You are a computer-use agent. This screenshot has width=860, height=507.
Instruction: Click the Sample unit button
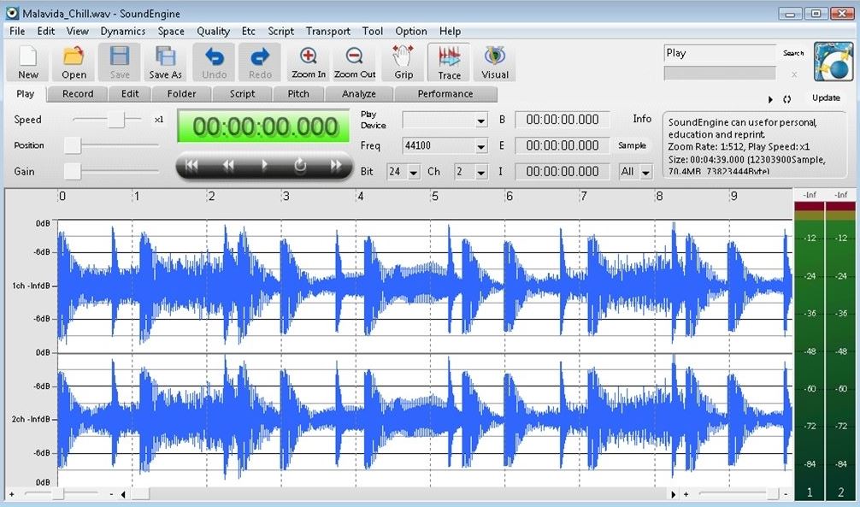pyautogui.click(x=632, y=145)
